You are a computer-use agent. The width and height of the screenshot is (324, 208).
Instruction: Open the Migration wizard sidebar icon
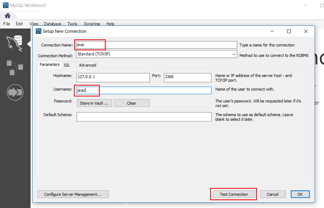(15, 92)
